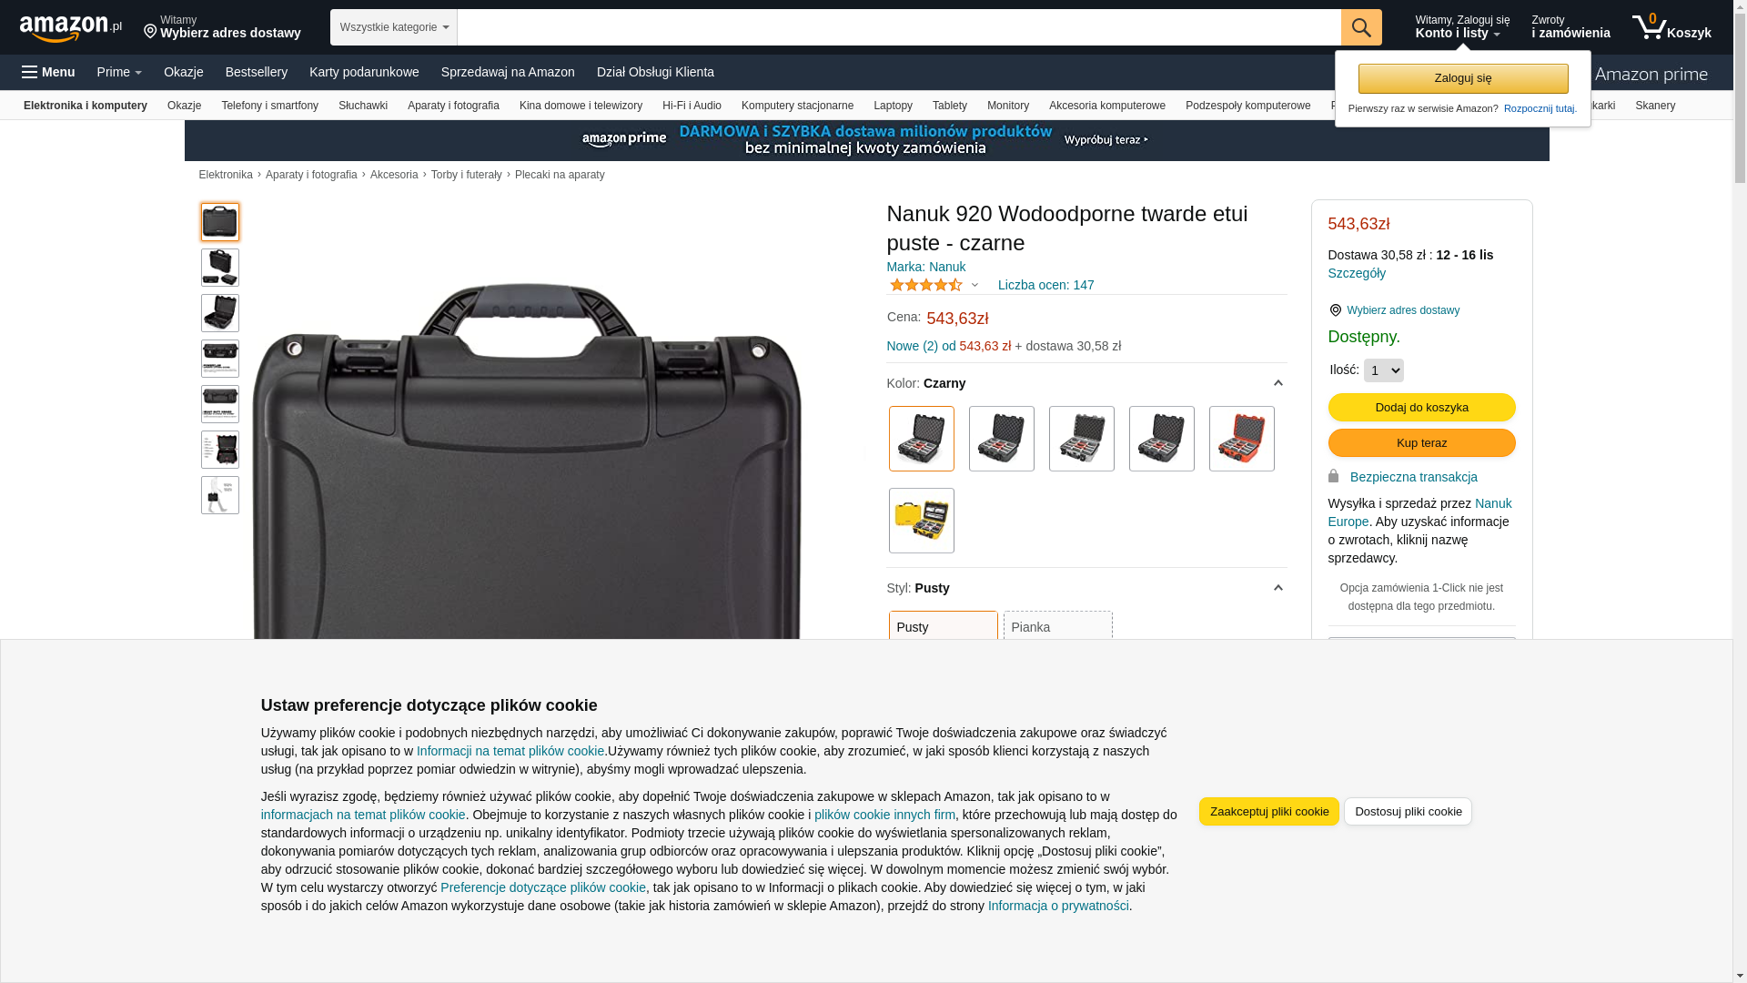Open the Bestsellery menu item
This screenshot has width=1747, height=983.
coord(257,72)
